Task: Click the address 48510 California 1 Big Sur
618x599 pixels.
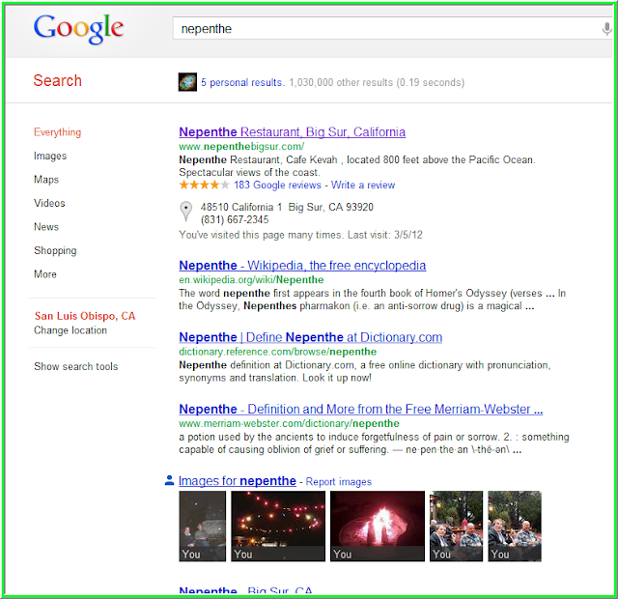Action: coord(287,207)
